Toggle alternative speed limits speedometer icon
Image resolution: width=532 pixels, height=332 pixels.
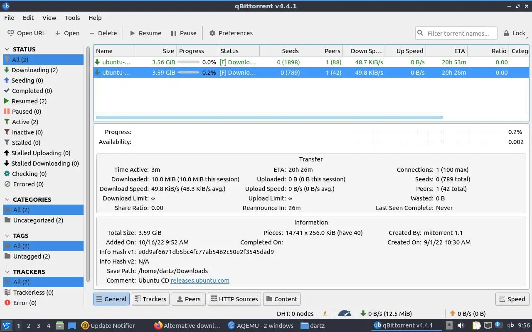[345, 314]
